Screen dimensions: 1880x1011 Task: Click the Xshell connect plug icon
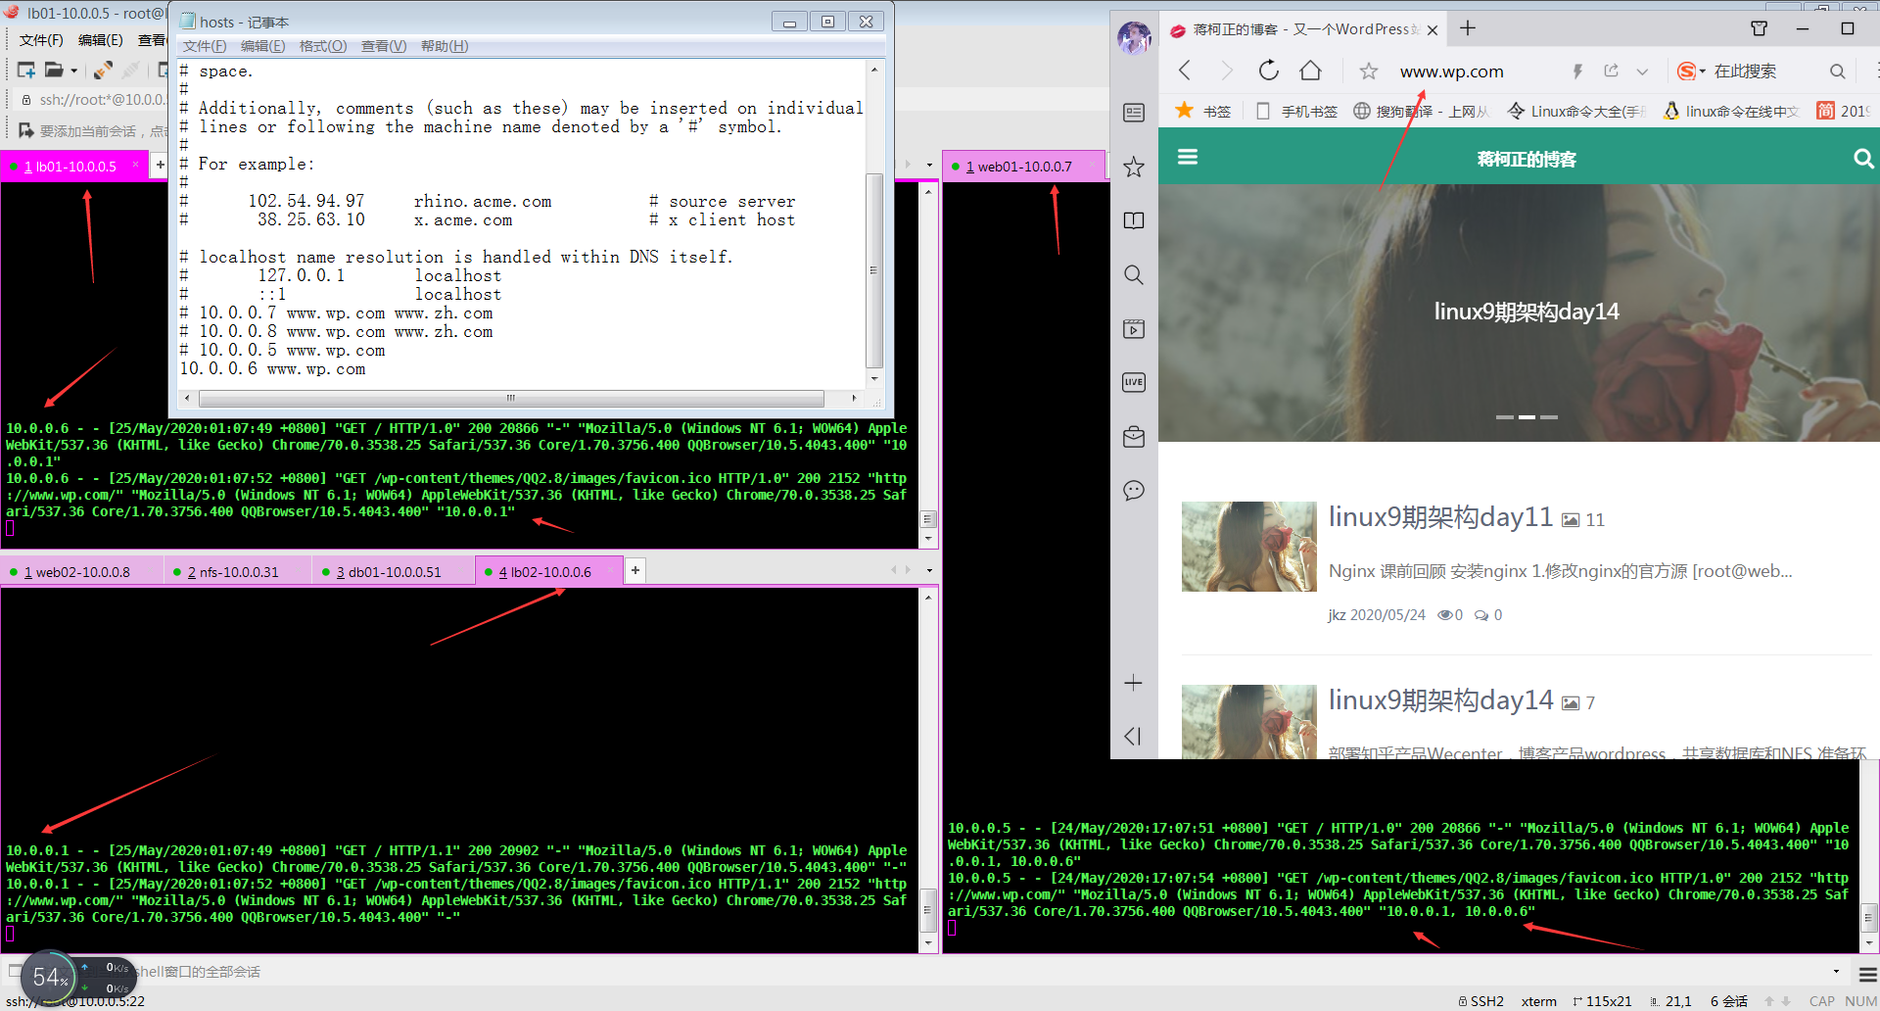point(103,71)
